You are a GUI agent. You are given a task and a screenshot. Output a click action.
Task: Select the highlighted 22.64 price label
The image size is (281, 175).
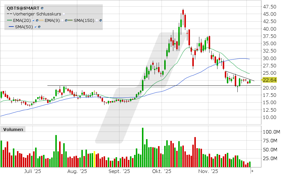click(x=270, y=80)
